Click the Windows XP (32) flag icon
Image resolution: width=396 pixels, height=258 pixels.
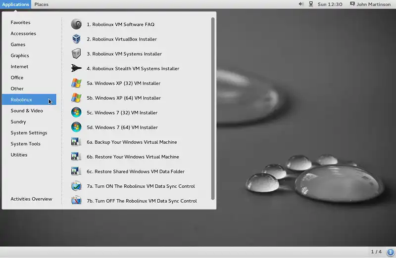(x=76, y=83)
